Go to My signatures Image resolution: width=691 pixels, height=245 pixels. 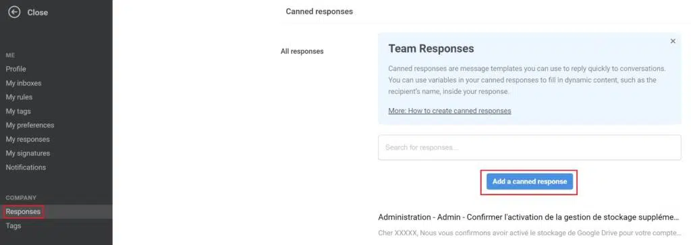click(28, 153)
